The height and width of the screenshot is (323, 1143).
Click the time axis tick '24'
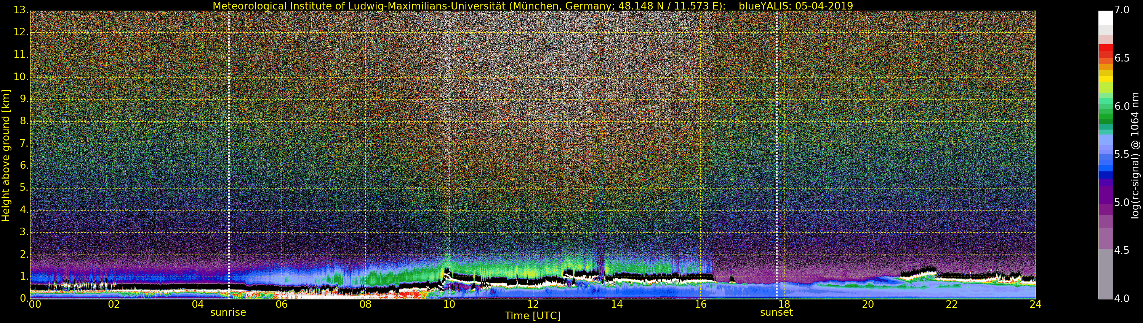click(1036, 304)
